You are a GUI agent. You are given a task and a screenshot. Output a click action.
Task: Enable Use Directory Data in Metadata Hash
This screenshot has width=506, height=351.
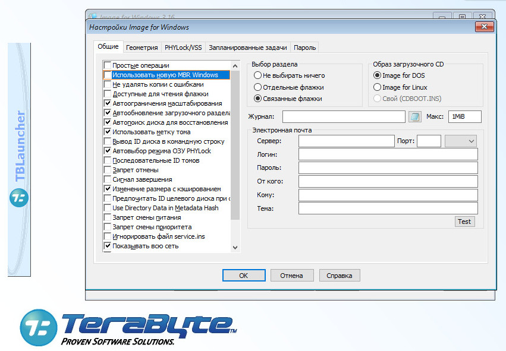108,208
